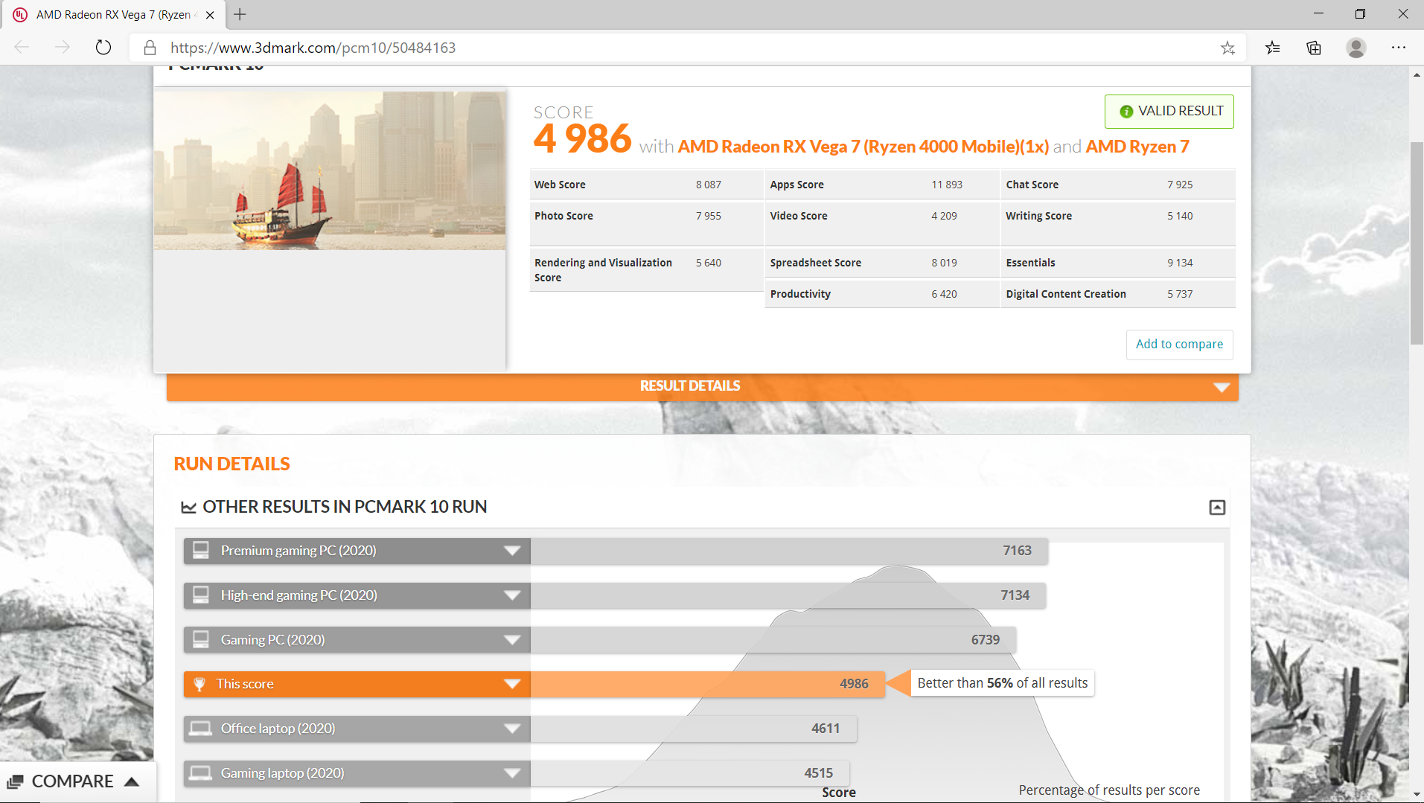Open the browser settings menu
This screenshot has height=803, width=1424.
[1398, 47]
